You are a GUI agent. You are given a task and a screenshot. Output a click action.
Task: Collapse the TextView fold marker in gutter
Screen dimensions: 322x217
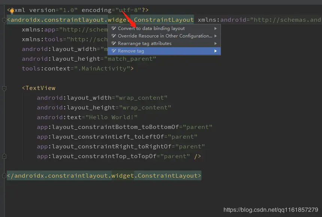[x=4, y=88]
